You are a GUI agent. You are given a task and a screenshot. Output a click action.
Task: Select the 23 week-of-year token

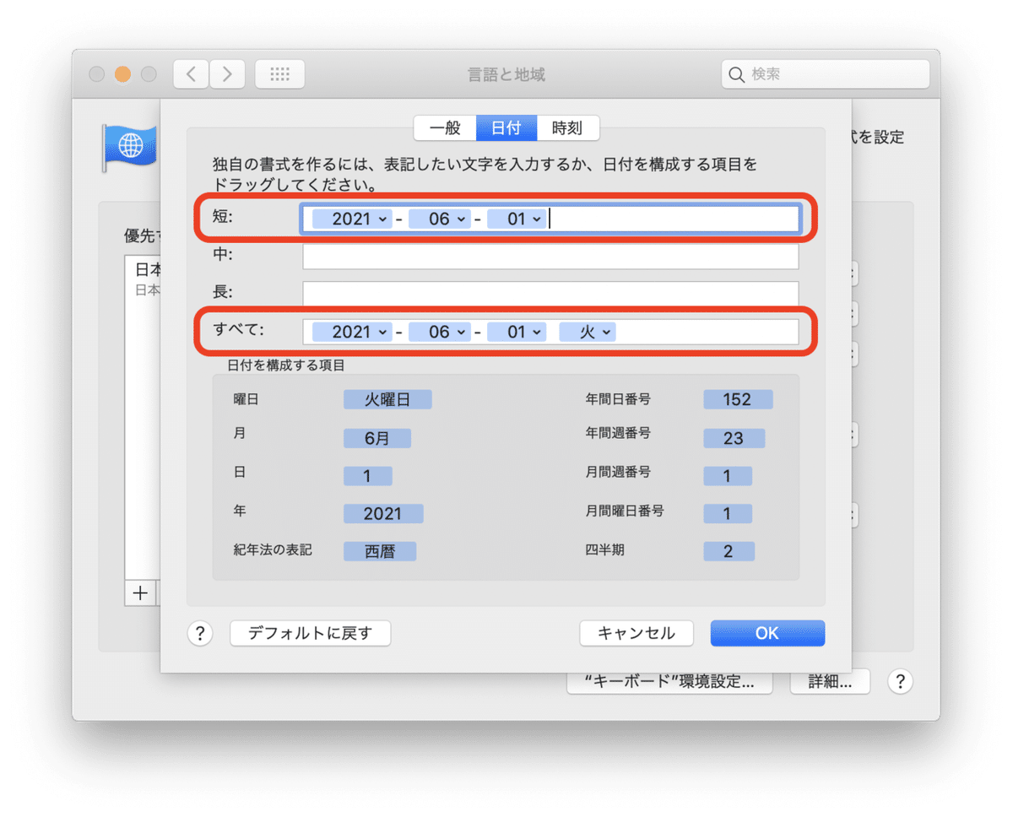[x=734, y=438]
